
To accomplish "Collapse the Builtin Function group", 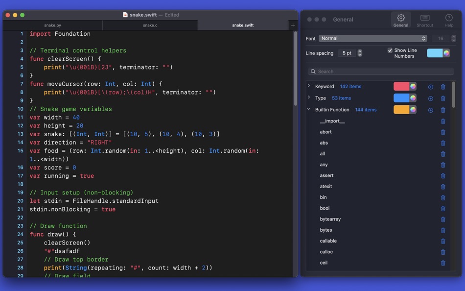I will 309,109.
